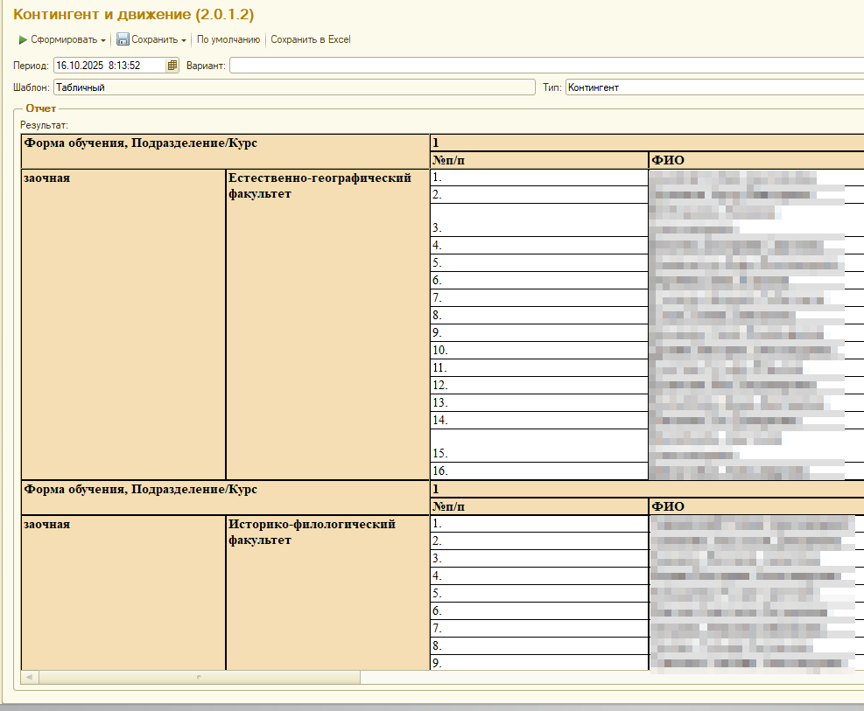864x711 pixels.
Task: Select the Историко-филологический факультет cell
Action: pos(312,532)
